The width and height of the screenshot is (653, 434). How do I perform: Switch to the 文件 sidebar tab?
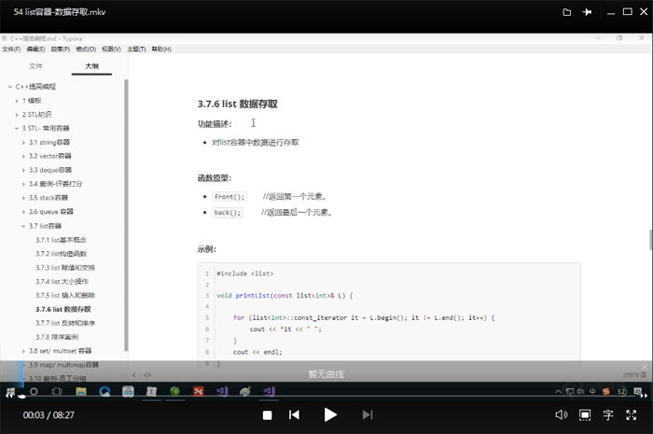(35, 66)
